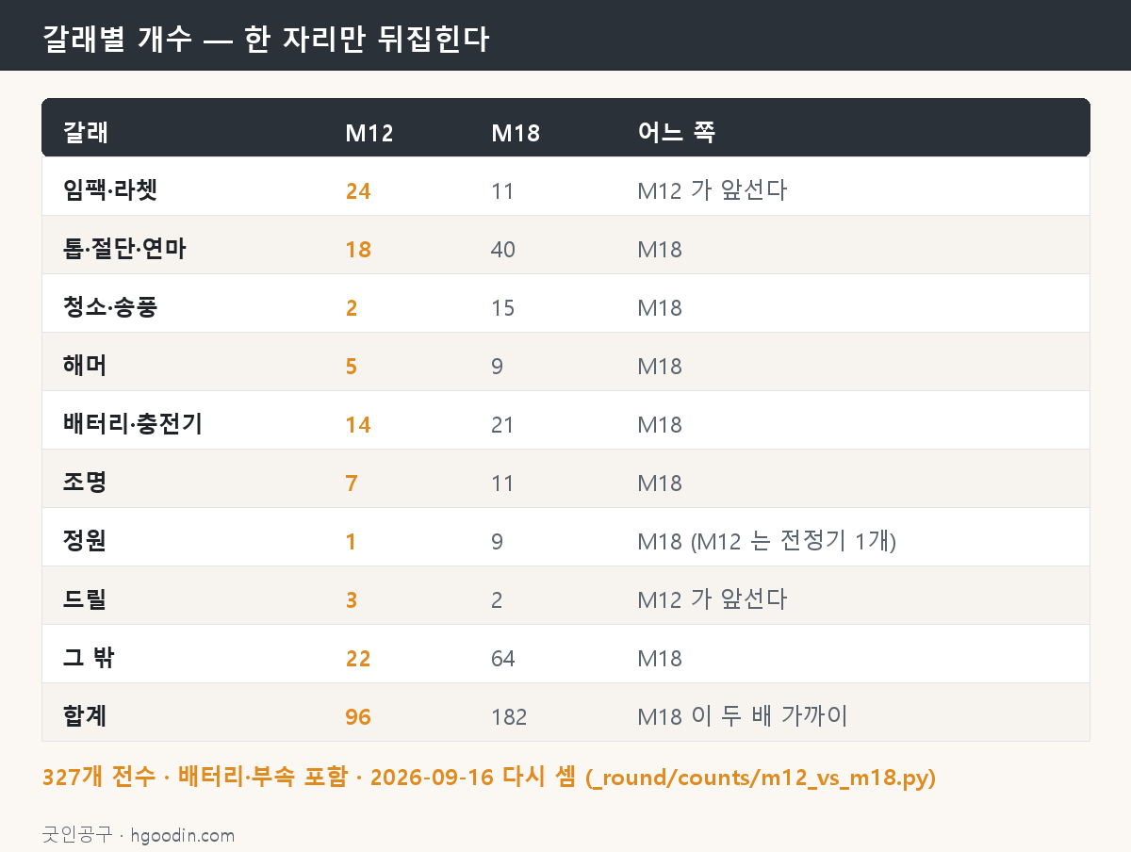Select the '조명' row label
1131x852 pixels.
[x=85, y=483]
